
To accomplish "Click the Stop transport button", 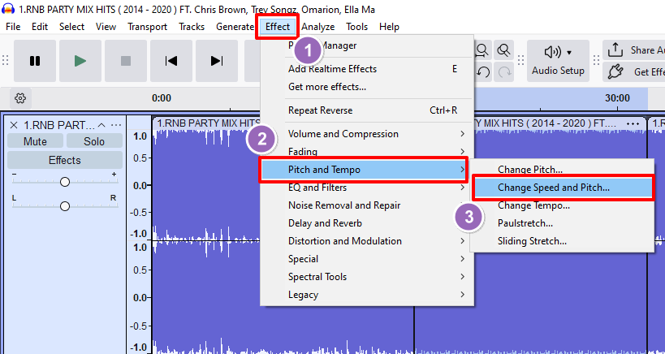I will pos(126,61).
